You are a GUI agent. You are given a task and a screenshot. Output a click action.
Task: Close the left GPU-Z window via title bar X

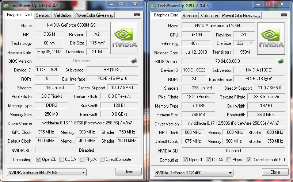pos(135,4)
